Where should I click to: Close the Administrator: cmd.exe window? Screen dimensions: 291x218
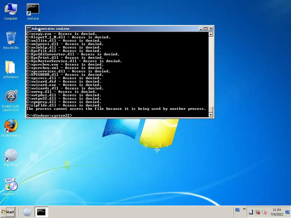pyautogui.click(x=211, y=29)
